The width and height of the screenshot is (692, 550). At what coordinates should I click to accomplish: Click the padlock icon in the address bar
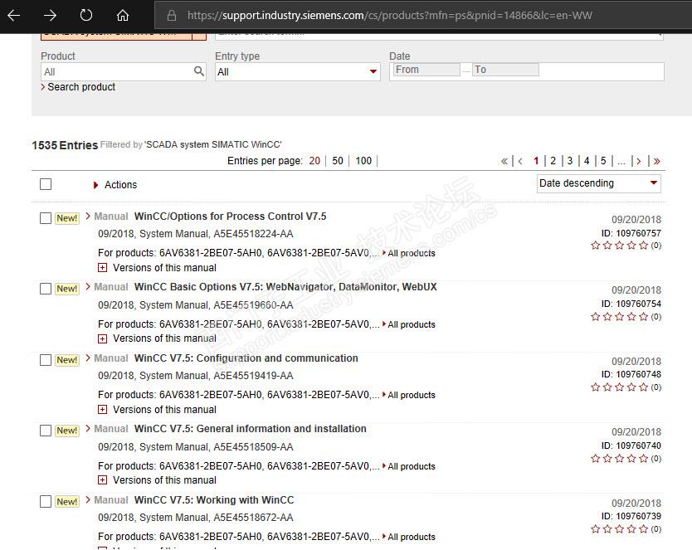(x=172, y=16)
